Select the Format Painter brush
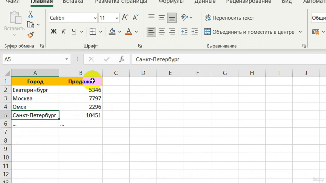Viewport: 326px width, 183px height. pos(31,35)
